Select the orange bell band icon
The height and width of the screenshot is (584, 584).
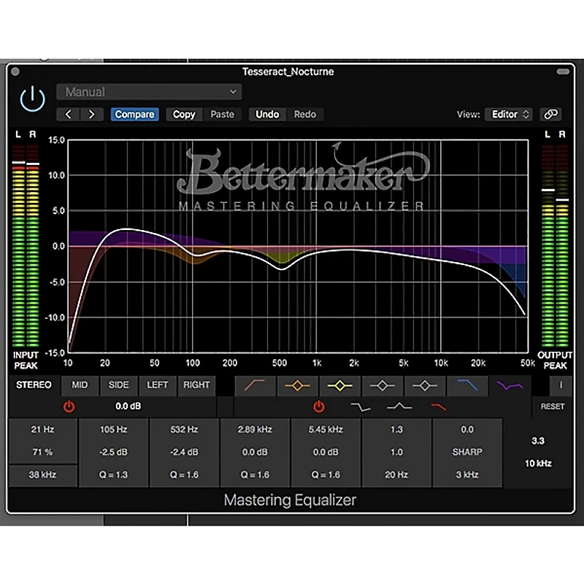(297, 385)
